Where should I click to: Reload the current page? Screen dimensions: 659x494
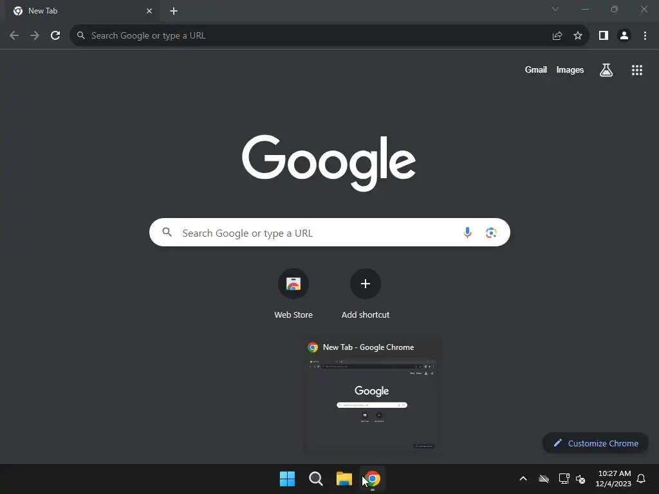coord(55,36)
